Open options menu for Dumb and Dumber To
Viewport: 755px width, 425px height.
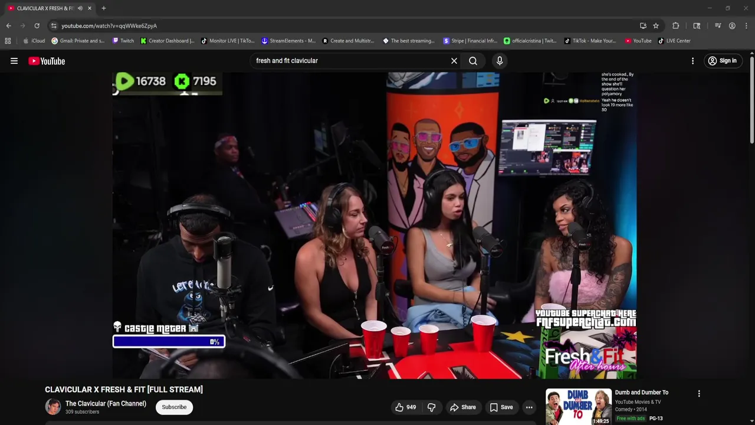click(x=699, y=394)
